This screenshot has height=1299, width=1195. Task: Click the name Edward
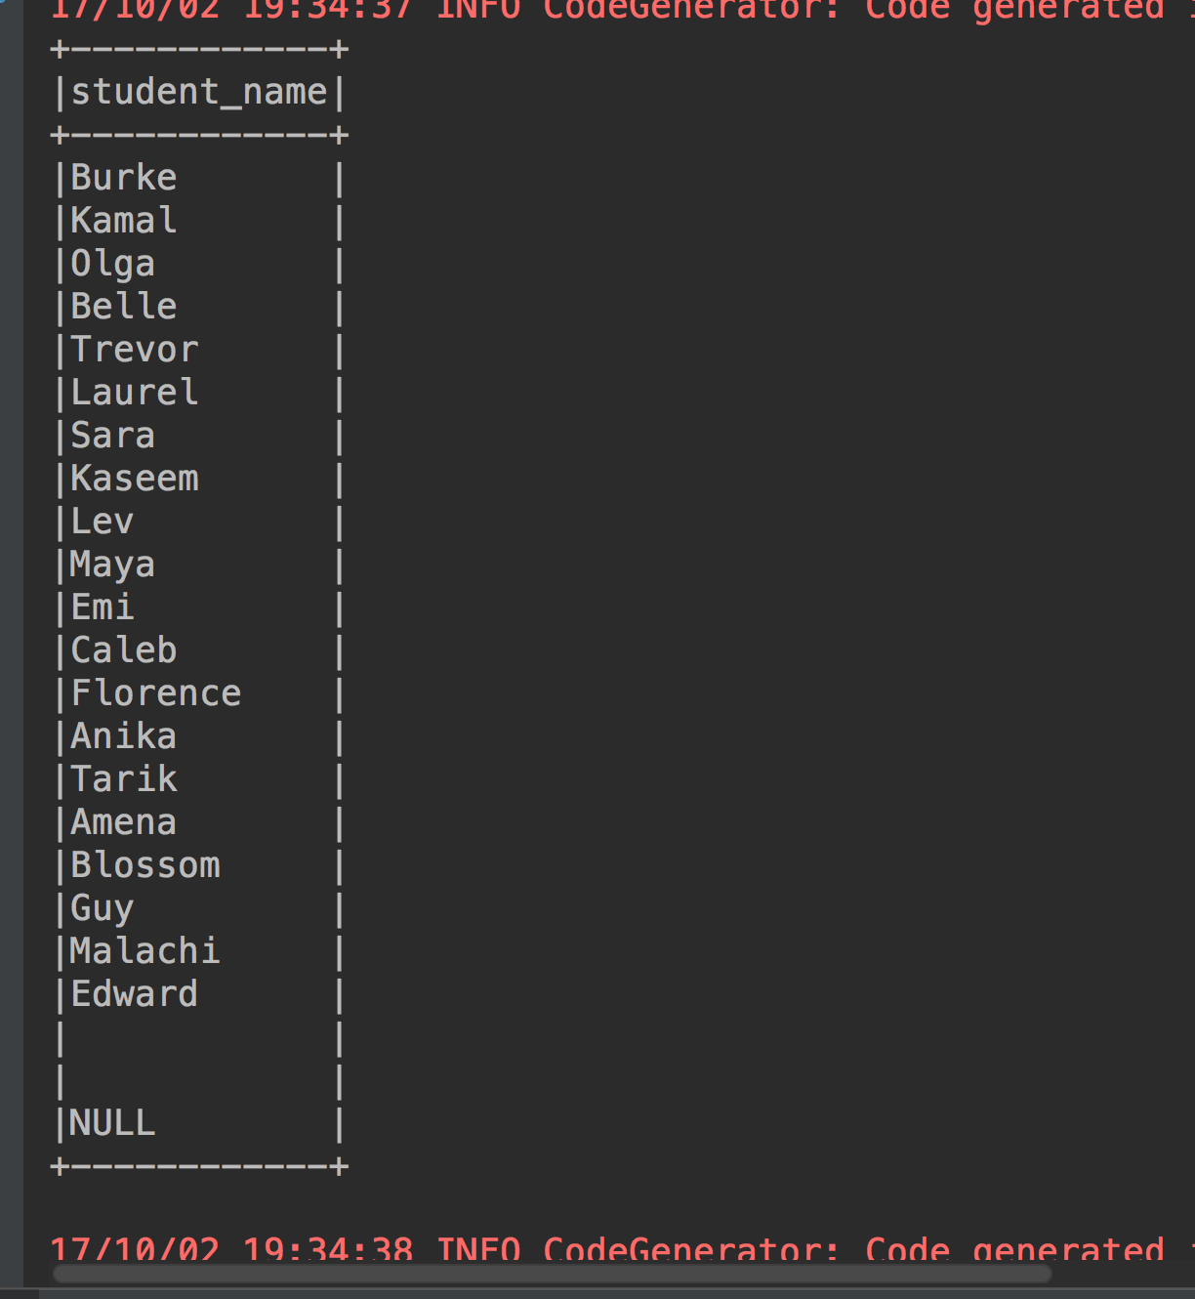click(135, 994)
